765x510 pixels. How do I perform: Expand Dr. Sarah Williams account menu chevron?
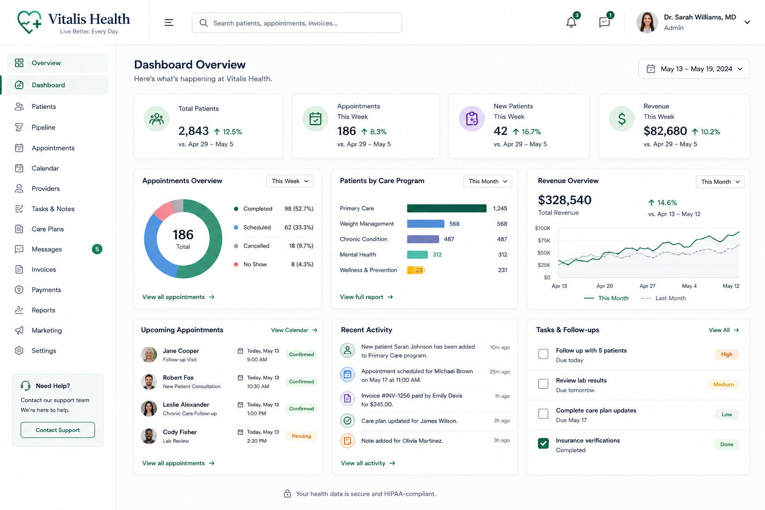coord(747,22)
